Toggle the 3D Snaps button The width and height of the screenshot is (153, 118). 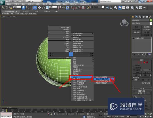click(72, 8)
